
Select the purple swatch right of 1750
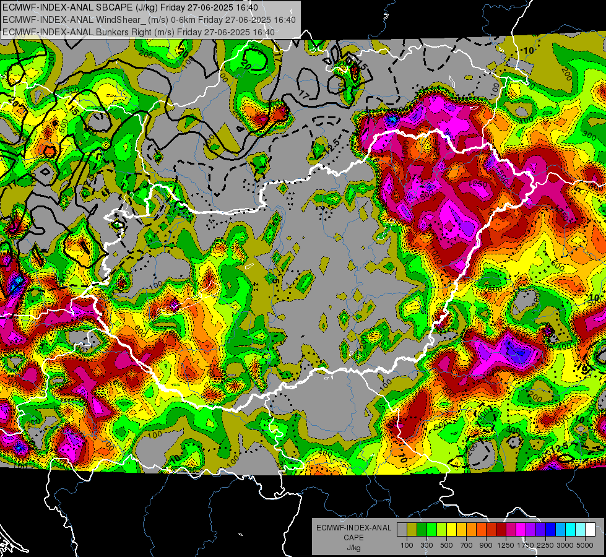point(530,530)
